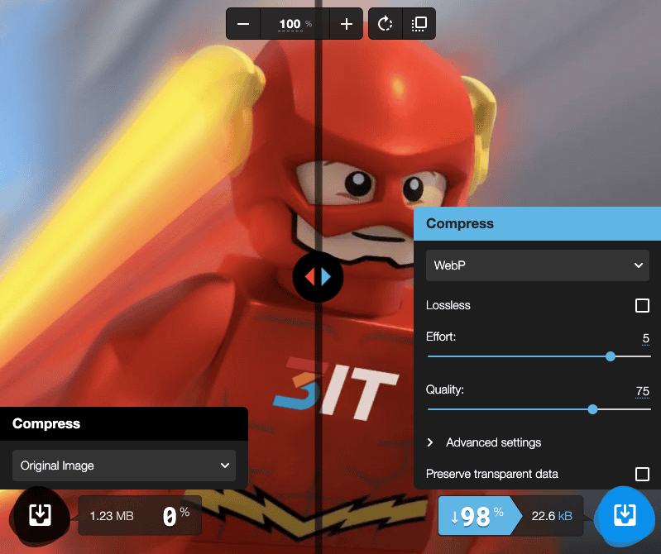Open the WebP format dropdown
Viewport: 661px width, 554px height.
click(538, 265)
